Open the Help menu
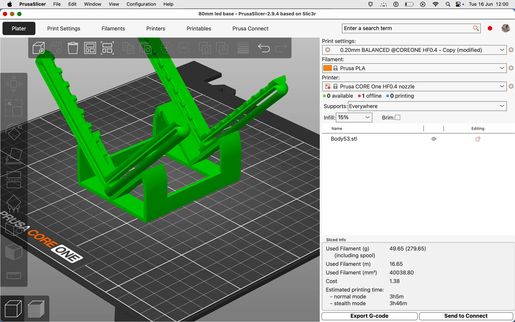This screenshot has width=515, height=322. click(x=168, y=4)
